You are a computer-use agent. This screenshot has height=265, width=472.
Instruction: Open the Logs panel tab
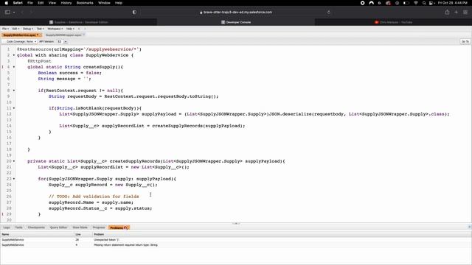point(7,227)
